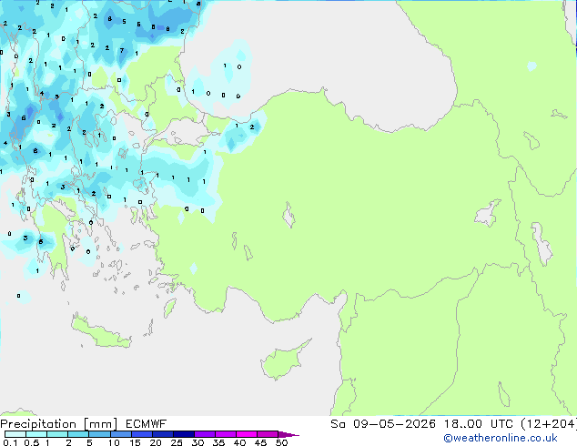The height and width of the screenshot is (446, 577).
Task: Pick the 2–5 mm legend swatch
Action: [78, 434]
